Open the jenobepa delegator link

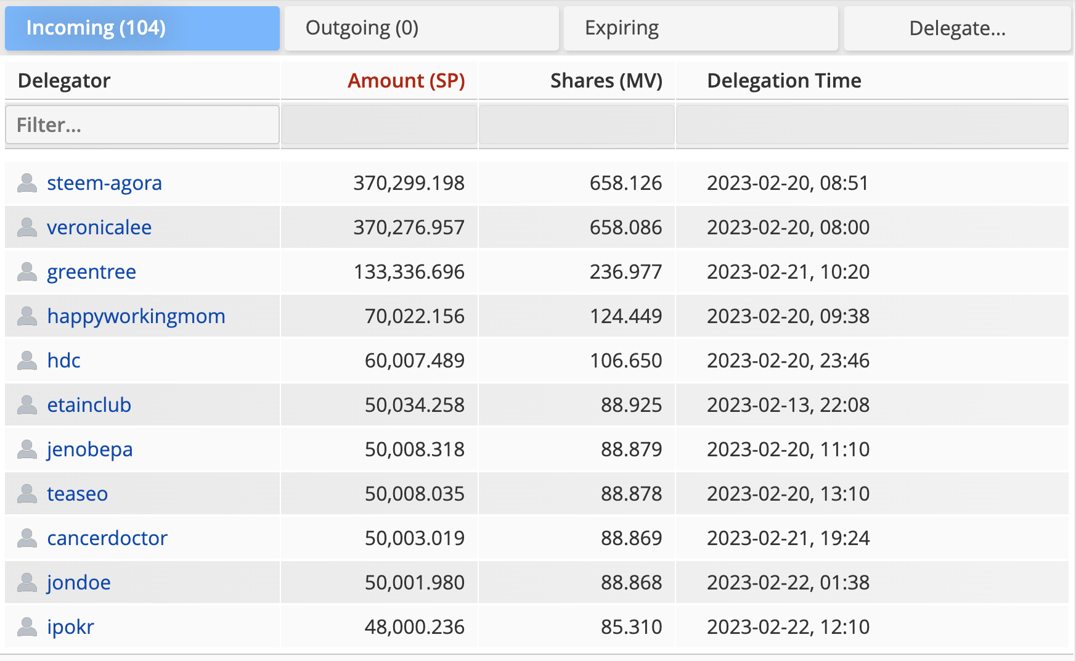90,450
